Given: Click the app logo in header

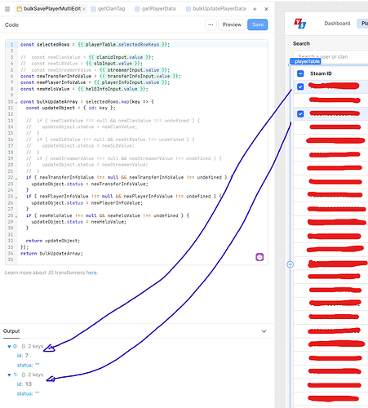Looking at the screenshot, I should point(300,24).
